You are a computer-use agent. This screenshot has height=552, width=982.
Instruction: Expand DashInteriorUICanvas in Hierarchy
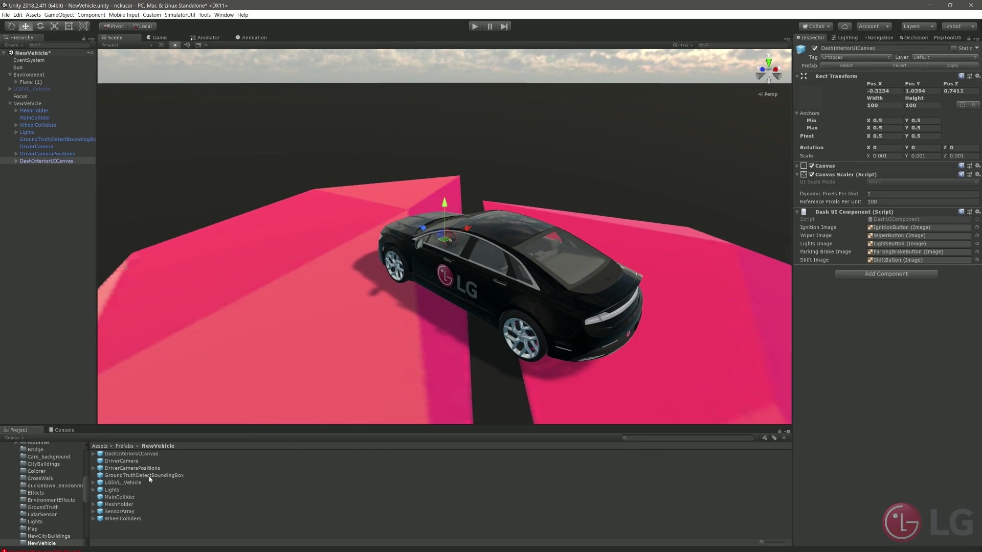[16, 161]
